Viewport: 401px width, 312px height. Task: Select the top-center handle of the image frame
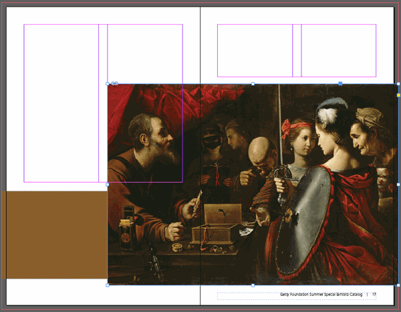[253, 84]
